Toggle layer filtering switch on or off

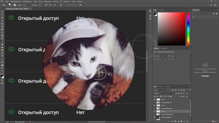click(190, 90)
